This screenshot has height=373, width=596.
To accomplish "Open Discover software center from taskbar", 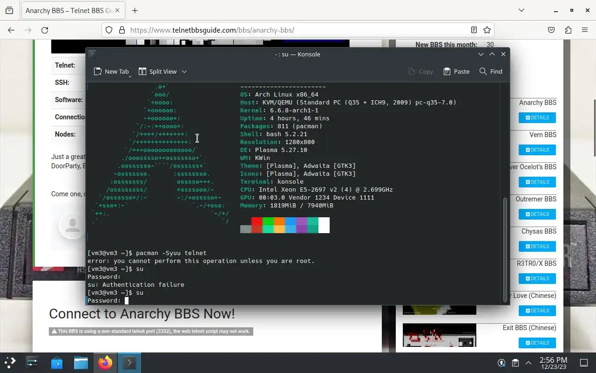I will pyautogui.click(x=57, y=362).
